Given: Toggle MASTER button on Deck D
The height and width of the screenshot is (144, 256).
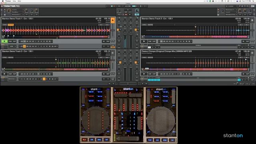Looking at the screenshot, I should 150,58.
